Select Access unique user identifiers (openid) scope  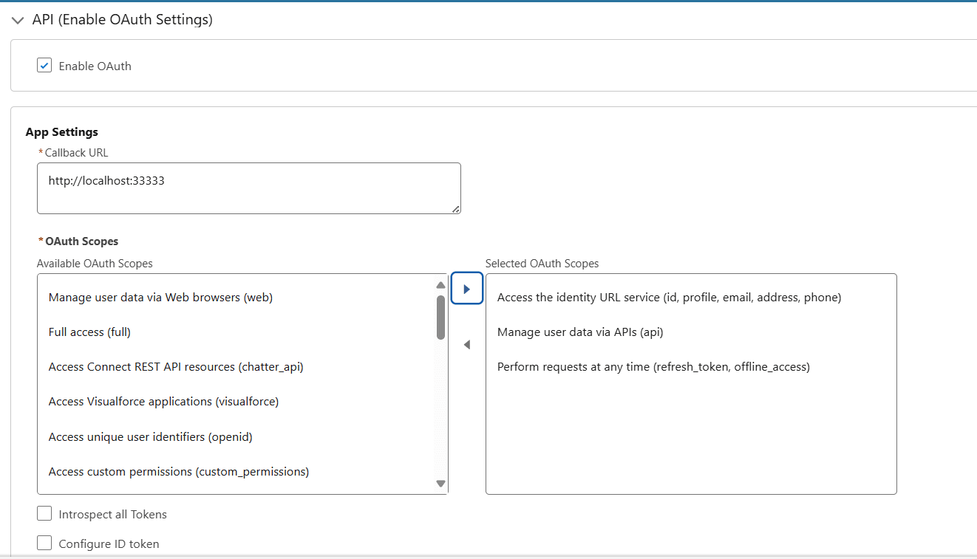point(150,436)
